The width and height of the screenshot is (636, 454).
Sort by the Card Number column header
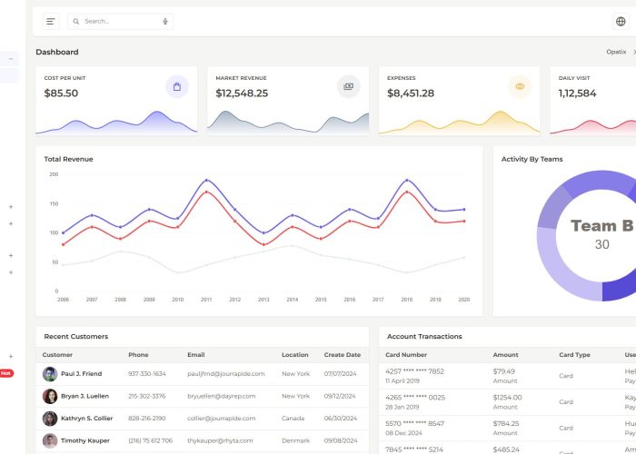coord(406,355)
